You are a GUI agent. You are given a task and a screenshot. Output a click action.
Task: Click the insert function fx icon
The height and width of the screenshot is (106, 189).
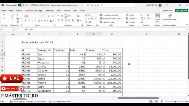26,29
